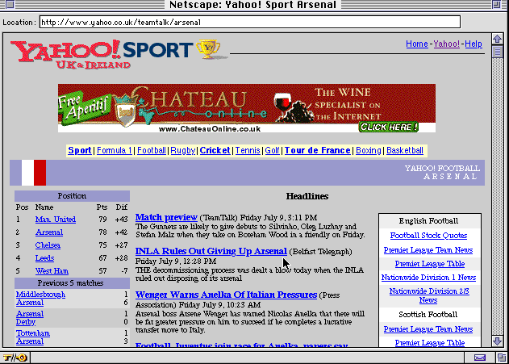Select Golf in the navigation bar
The height and width of the screenshot is (364, 509).
pos(272,150)
